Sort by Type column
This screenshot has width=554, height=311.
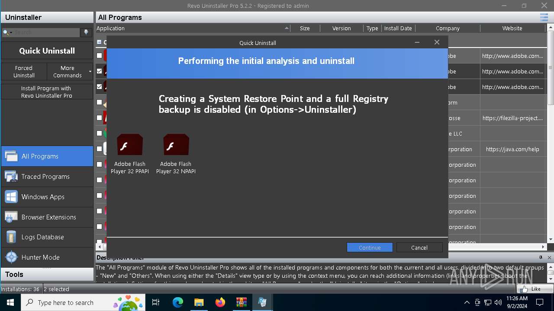372,28
